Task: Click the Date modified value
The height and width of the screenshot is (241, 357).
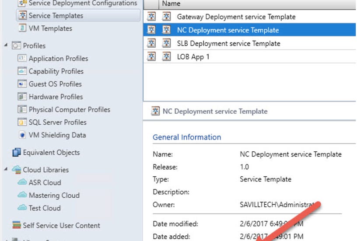Action: click(x=271, y=224)
